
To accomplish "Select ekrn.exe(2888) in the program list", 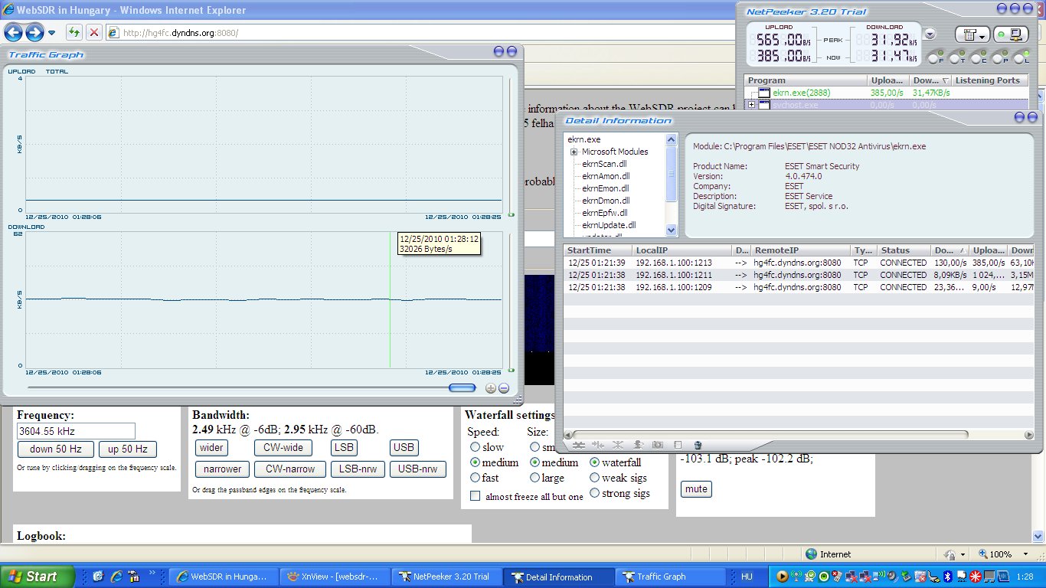I will click(x=800, y=93).
